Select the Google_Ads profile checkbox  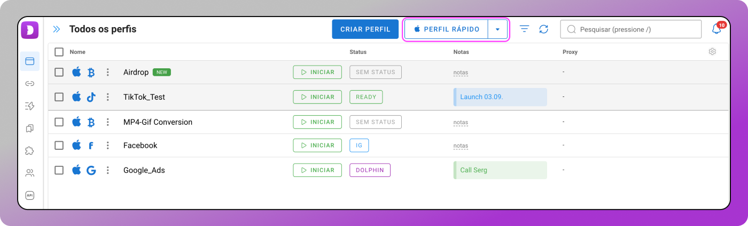(59, 170)
